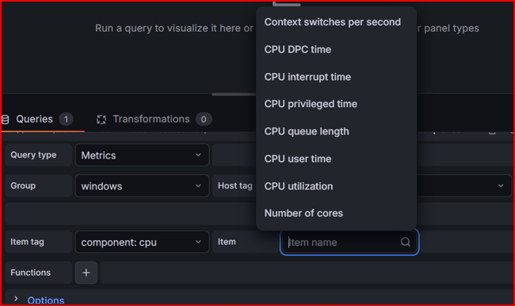Viewport: 515px width, 306px height.
Task: Pick CPU interrupt time from list
Action: [x=336, y=77]
